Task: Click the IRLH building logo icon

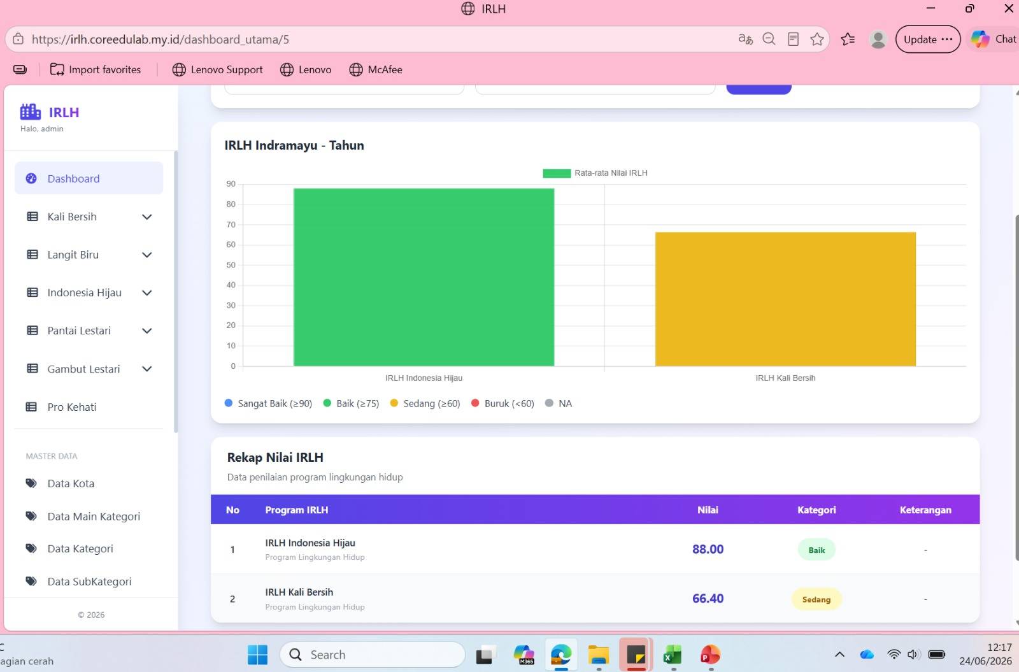Action: (x=30, y=112)
